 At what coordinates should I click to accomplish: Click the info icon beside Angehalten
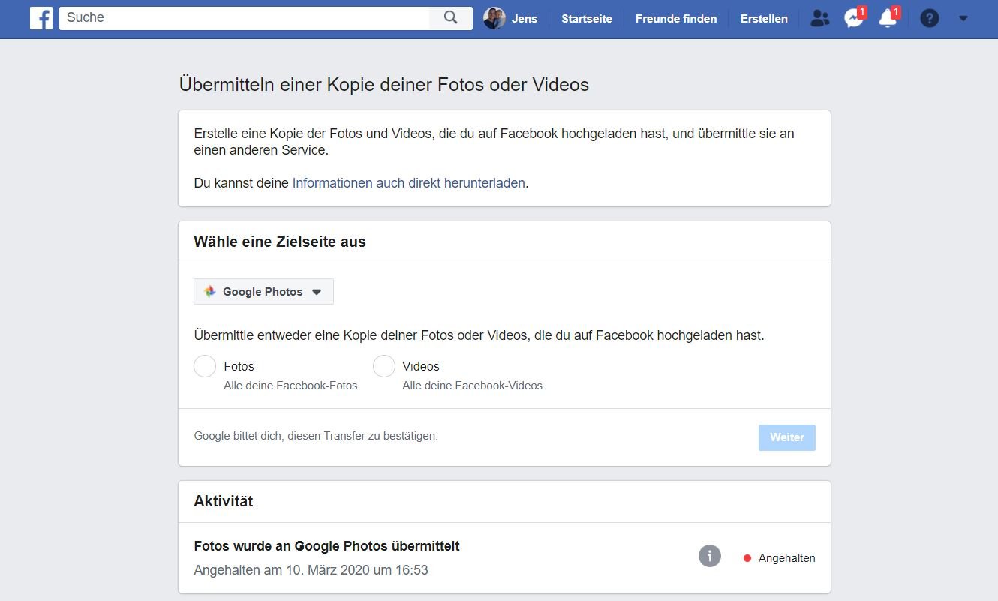(709, 557)
